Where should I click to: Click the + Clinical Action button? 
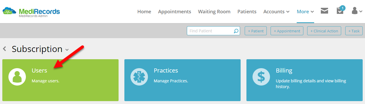(324, 31)
